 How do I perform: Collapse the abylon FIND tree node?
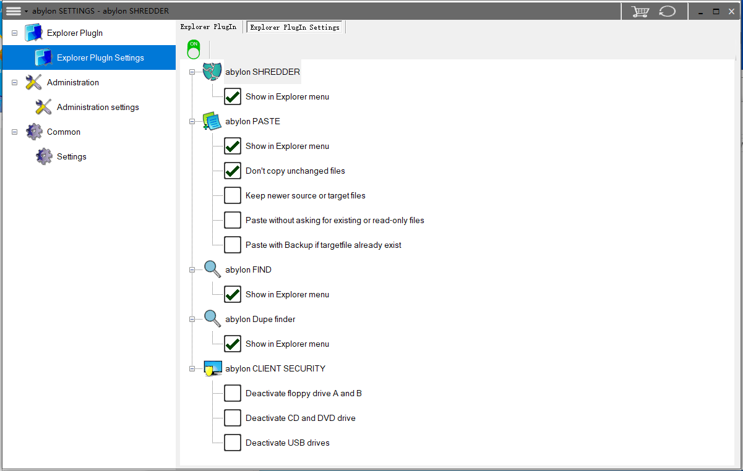(x=192, y=269)
